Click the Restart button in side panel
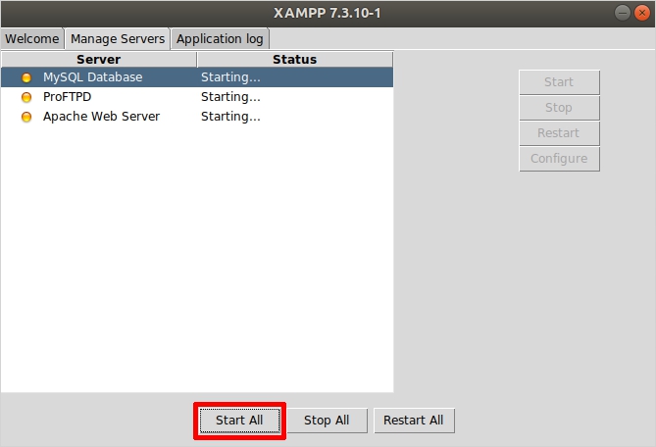The image size is (656, 447). pyautogui.click(x=559, y=133)
